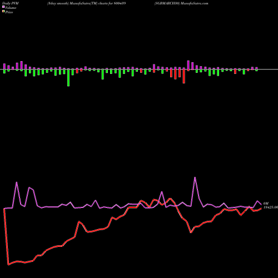Click the 'Daily PVM' title text
The image size is (278, 278).
coord(11,3)
